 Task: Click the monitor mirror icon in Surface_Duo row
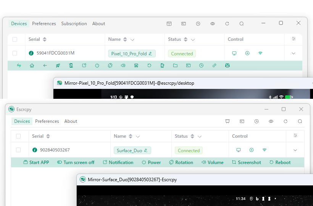[x=239, y=150]
